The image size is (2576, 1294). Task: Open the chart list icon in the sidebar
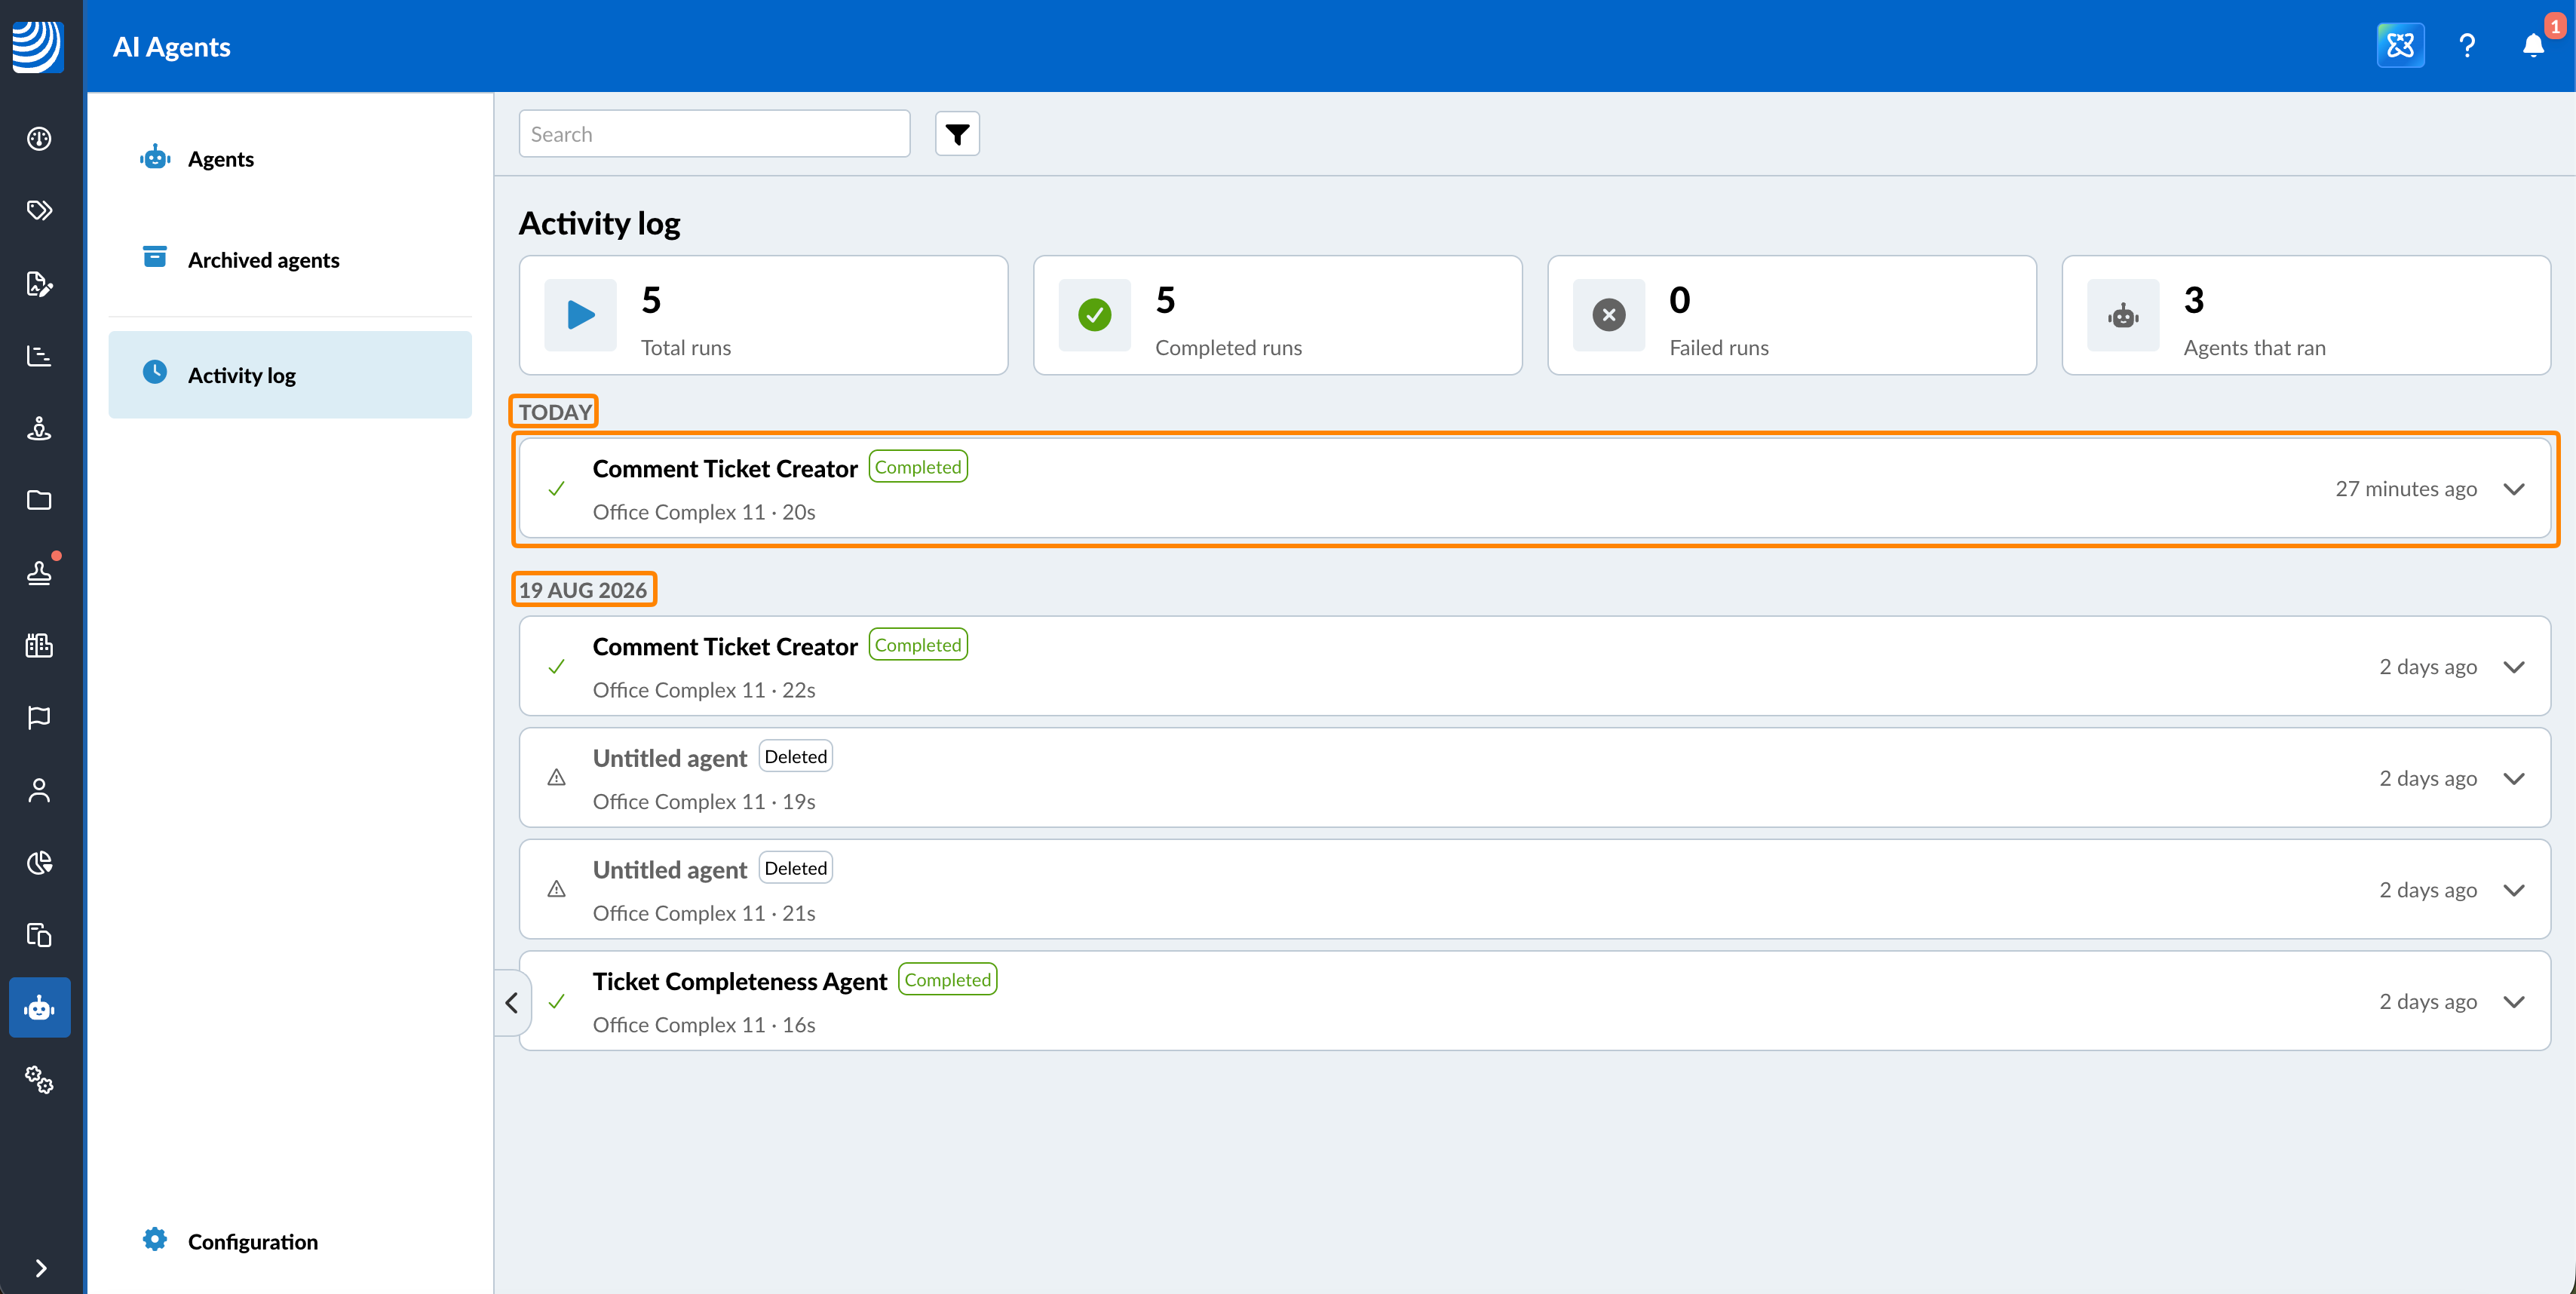pos(39,356)
